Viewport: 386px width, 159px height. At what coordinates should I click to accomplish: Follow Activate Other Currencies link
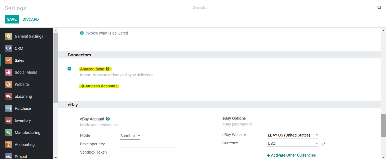point(291,155)
